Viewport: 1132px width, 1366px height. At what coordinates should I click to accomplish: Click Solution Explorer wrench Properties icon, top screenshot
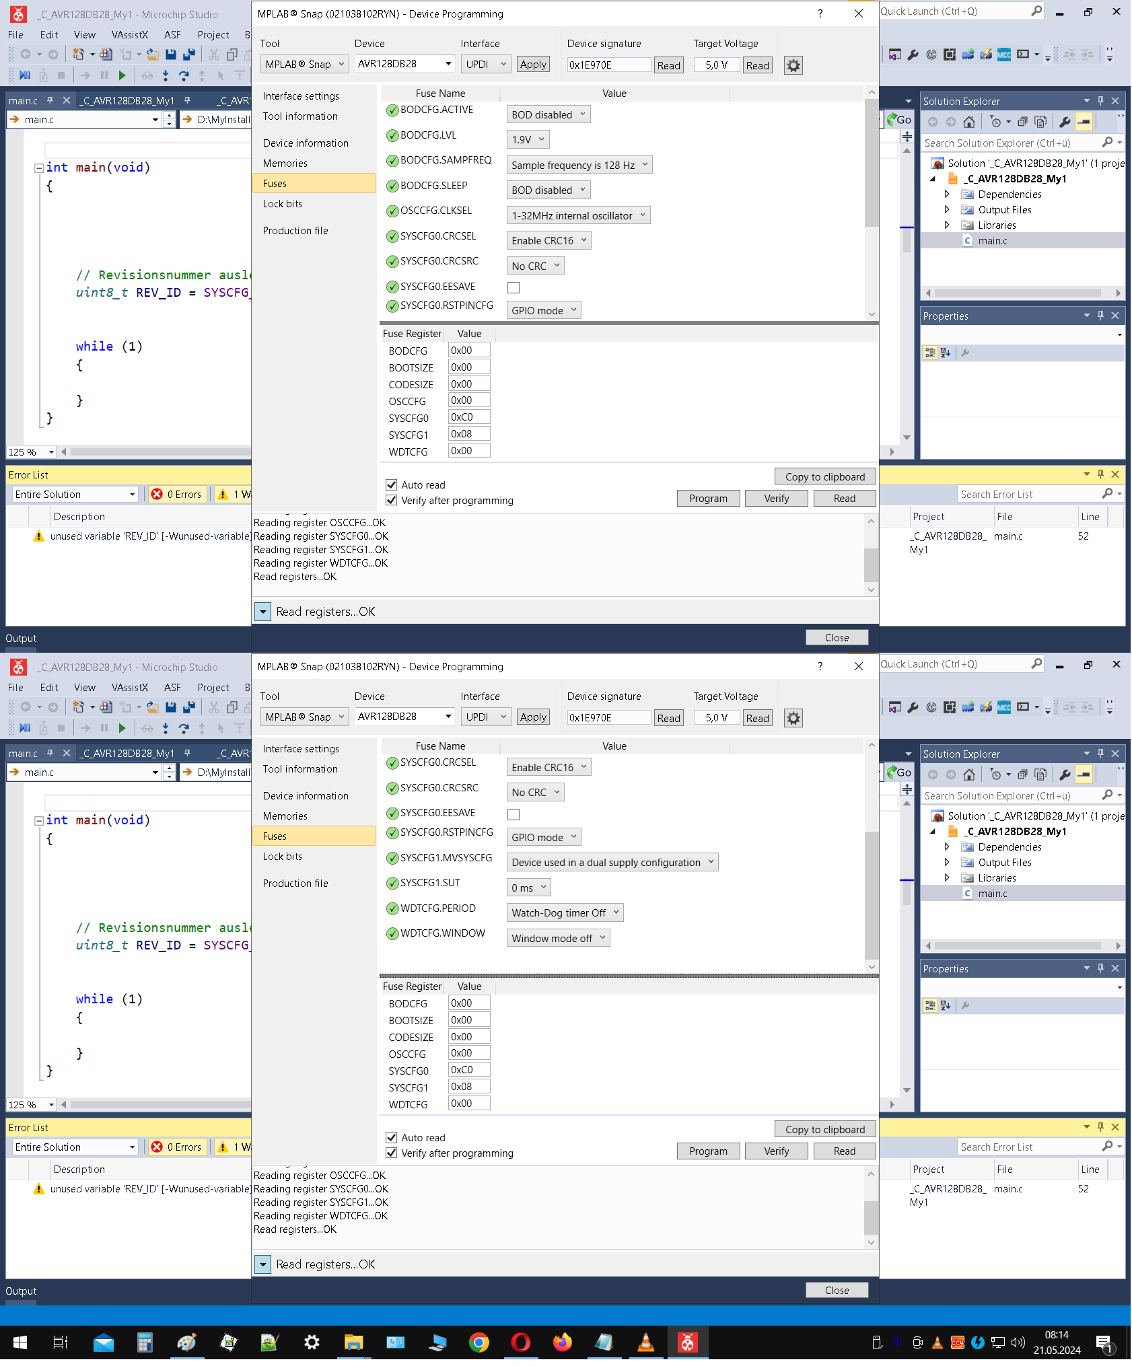[x=1065, y=122]
